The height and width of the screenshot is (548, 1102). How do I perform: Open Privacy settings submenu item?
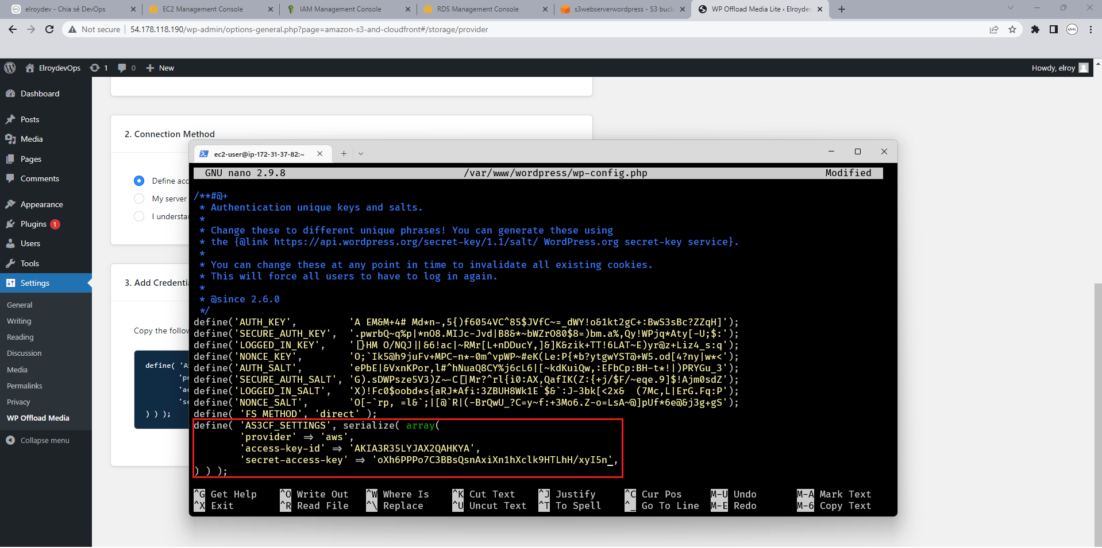click(18, 402)
